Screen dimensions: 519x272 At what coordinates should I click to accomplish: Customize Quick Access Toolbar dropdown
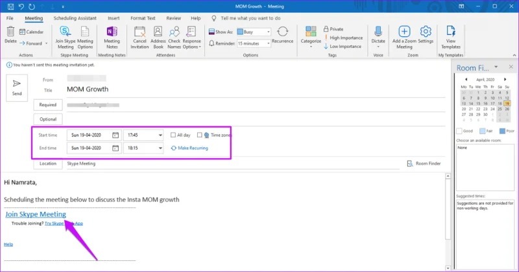[63, 6]
